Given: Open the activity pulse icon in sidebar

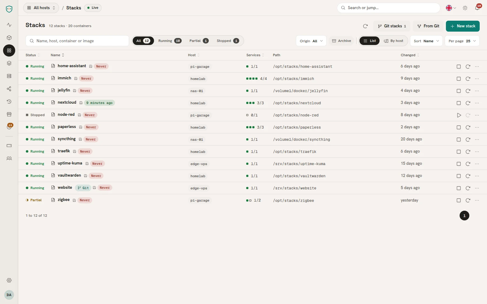Looking at the screenshot, I should click(x=9, y=25).
